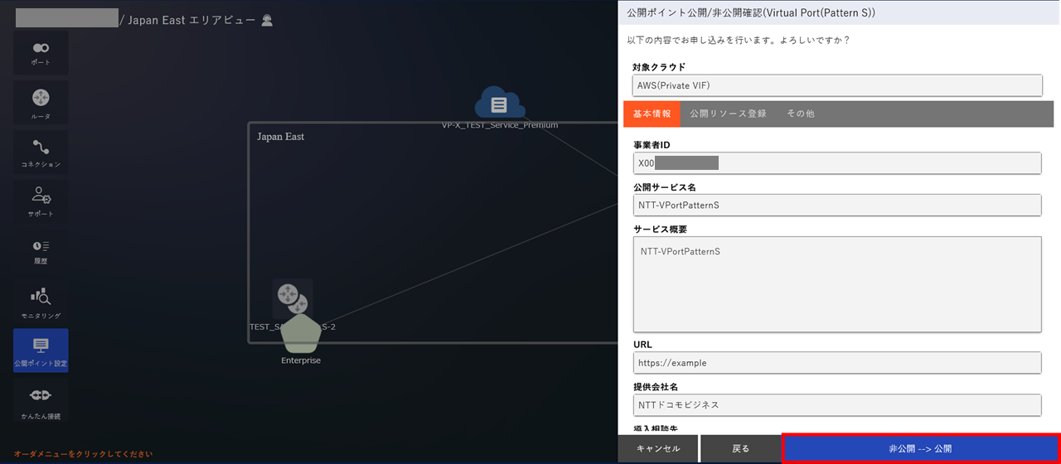This screenshot has width=1061, height=464.
Task: Open the サポート sidebar menu
Action: (41, 202)
